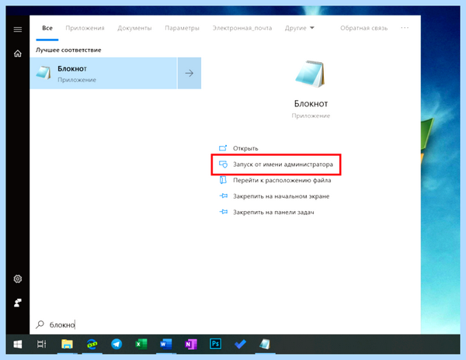This screenshot has width=466, height=360.
Task: Open settings gear in search sidebar
Action: [x=18, y=279]
